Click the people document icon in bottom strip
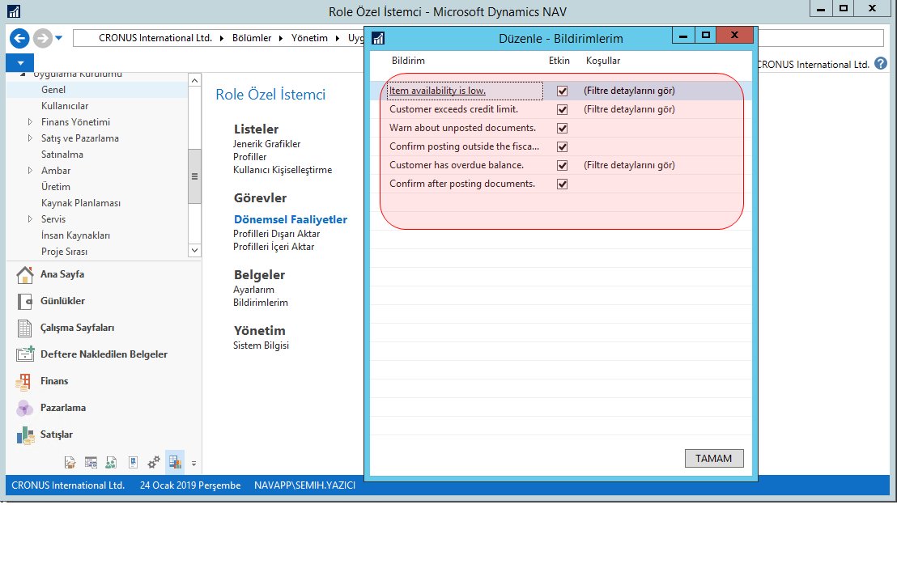Image resolution: width=897 pixels, height=568 pixels. [112, 462]
